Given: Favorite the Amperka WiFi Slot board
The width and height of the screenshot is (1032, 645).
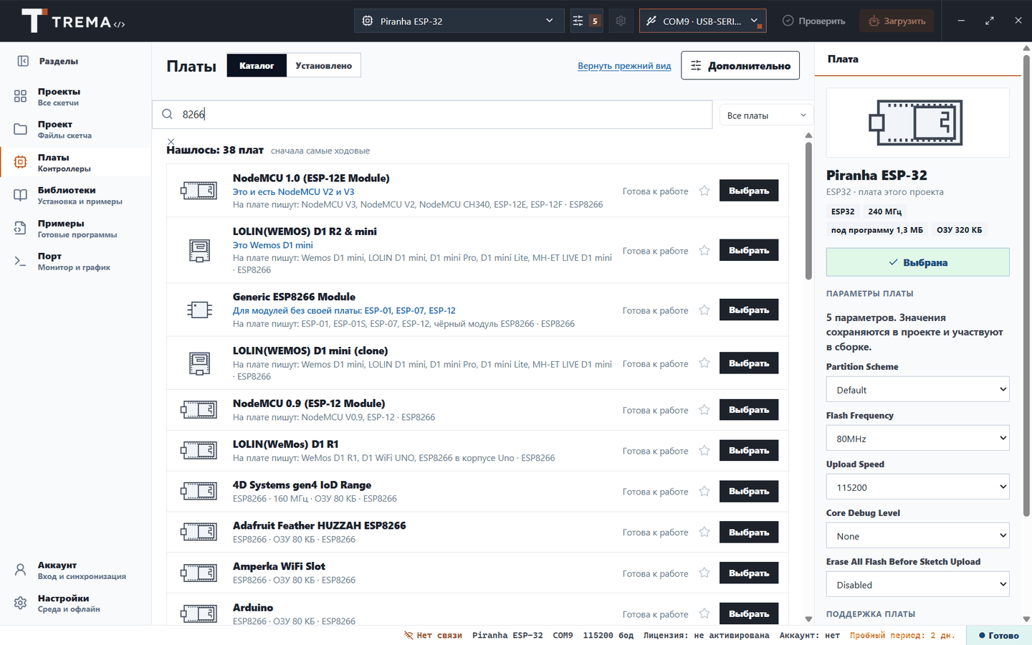Looking at the screenshot, I should click(704, 573).
